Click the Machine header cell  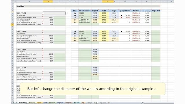[x=136, y=11]
